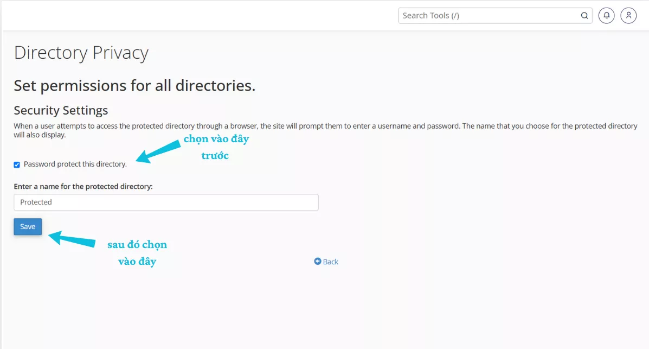This screenshot has width=649, height=349.
Task: Focus the Search Tools field
Action: coord(488,16)
